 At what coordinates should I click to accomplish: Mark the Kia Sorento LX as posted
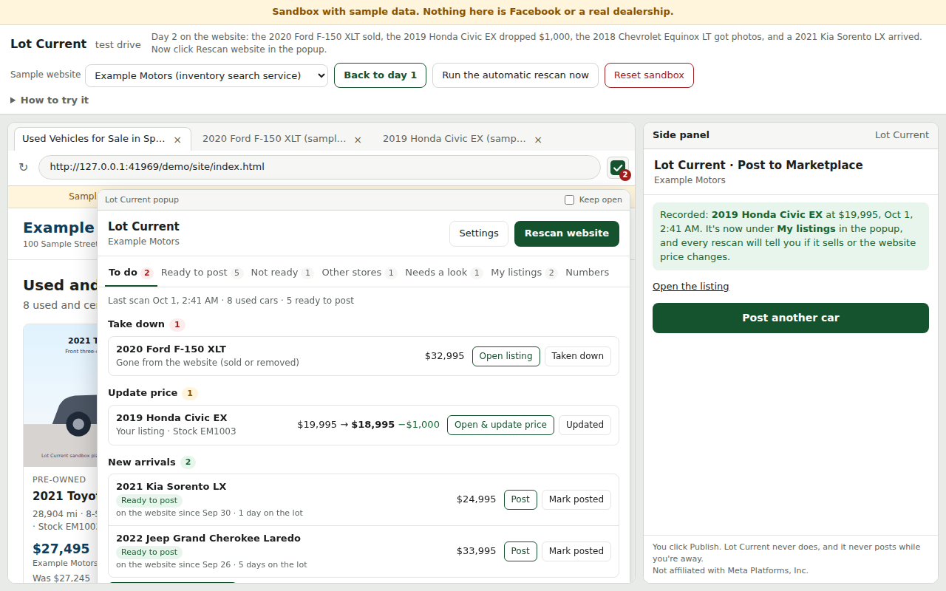[x=576, y=499]
